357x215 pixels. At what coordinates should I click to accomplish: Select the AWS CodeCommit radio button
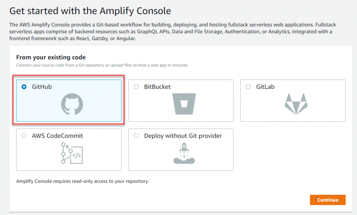24,136
